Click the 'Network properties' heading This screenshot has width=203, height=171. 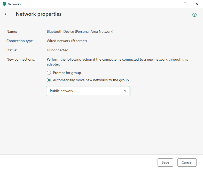click(x=39, y=14)
